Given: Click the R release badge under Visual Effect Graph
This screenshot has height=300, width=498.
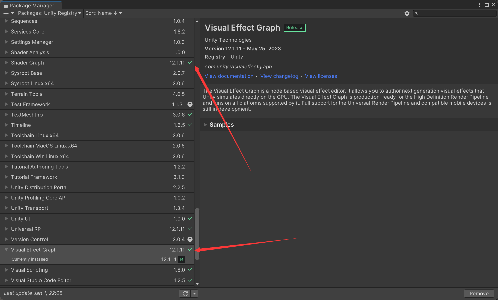Looking at the screenshot, I should pos(181,260).
